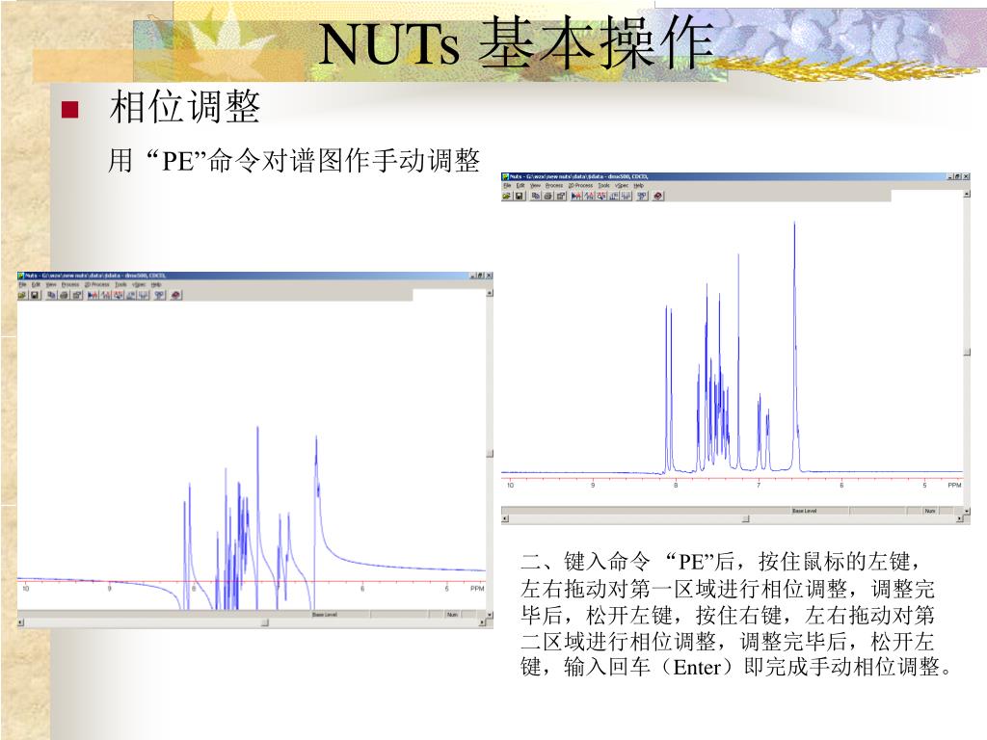Image resolution: width=987 pixels, height=740 pixels.
Task: Click vertical scrollbar thumb in right Nuts window
Action: click(x=966, y=353)
